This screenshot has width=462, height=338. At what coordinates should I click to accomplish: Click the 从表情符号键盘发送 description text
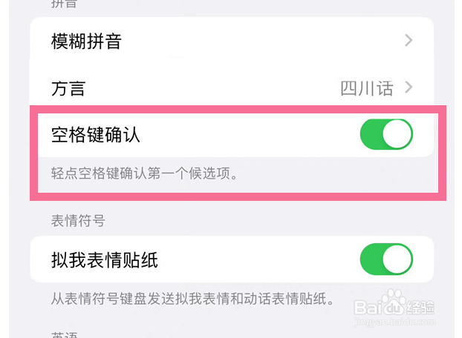pyautogui.click(x=193, y=299)
